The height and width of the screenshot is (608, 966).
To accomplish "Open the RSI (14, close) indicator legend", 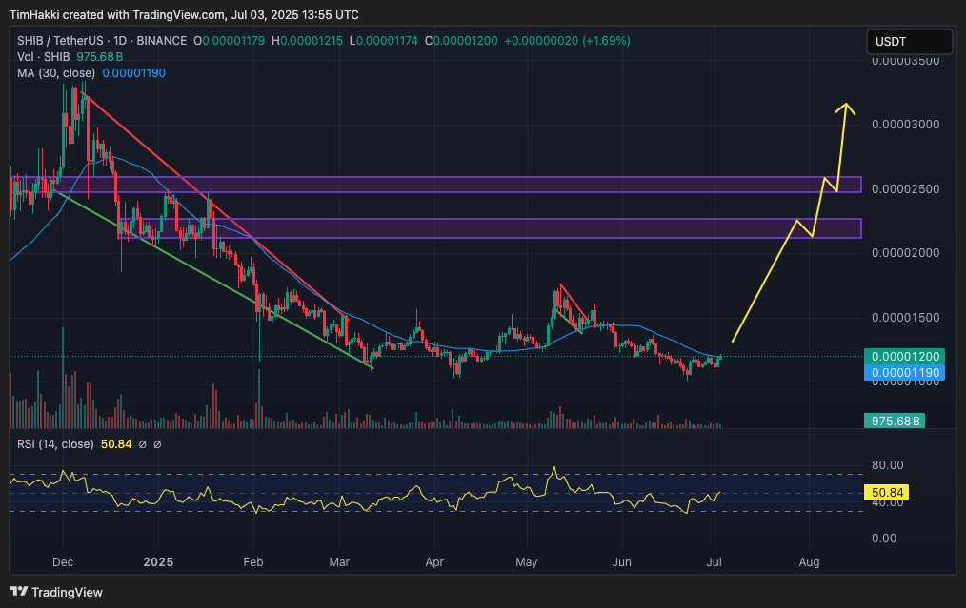I will 55,444.
